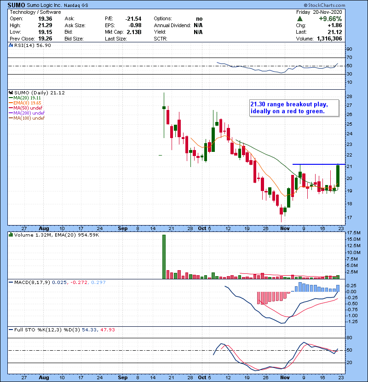Image resolution: width=368 pixels, height=382 pixels.
Task: Select the Open value 19.36
Action: pyautogui.click(x=45, y=19)
